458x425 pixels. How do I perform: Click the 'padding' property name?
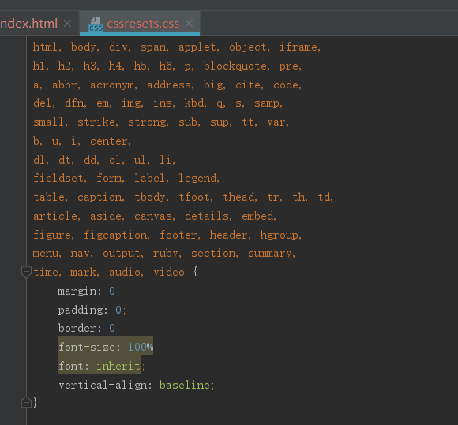coord(81,310)
